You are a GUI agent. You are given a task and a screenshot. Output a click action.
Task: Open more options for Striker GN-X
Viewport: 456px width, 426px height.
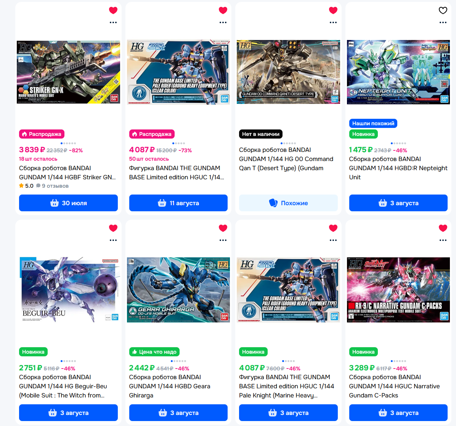[x=113, y=22]
